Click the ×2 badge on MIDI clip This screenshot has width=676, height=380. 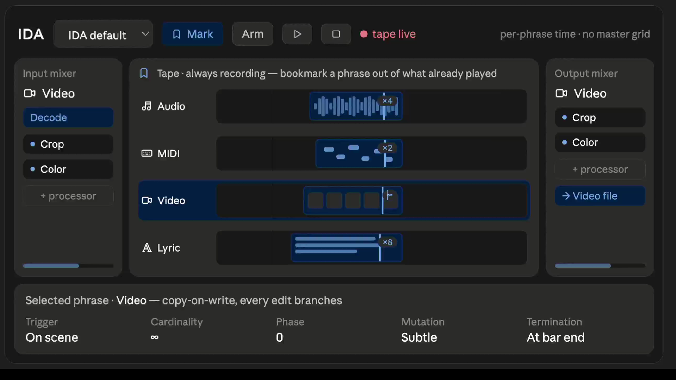point(388,148)
